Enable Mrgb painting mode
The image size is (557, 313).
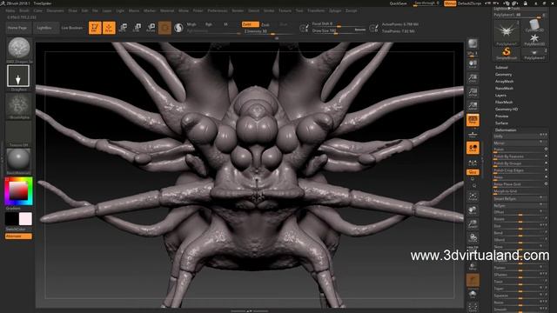(191, 24)
